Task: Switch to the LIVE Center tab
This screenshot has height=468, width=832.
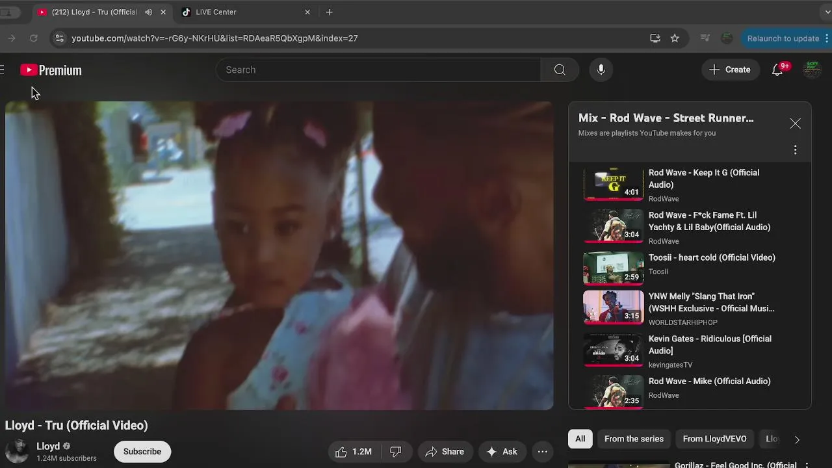Action: click(x=246, y=12)
